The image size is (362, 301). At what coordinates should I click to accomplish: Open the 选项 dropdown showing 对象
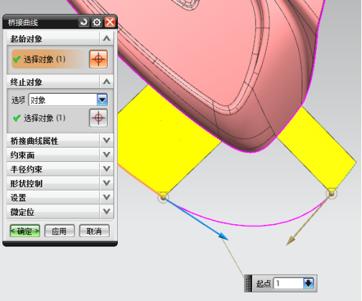point(68,100)
